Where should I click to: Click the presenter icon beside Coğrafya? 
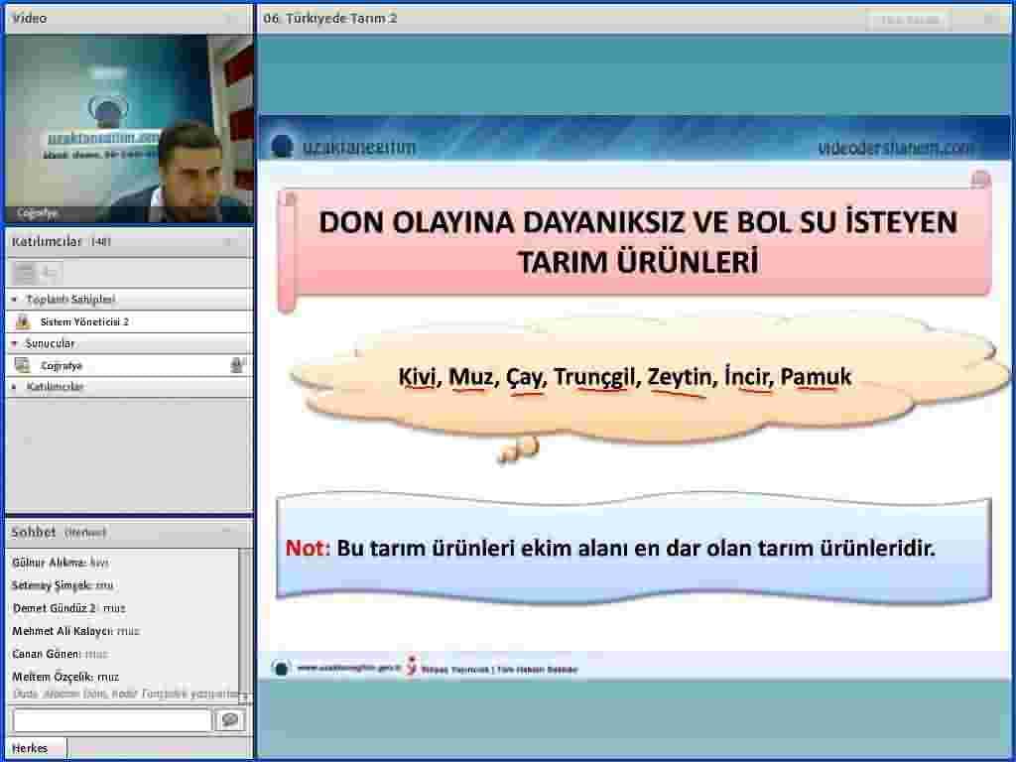23,365
